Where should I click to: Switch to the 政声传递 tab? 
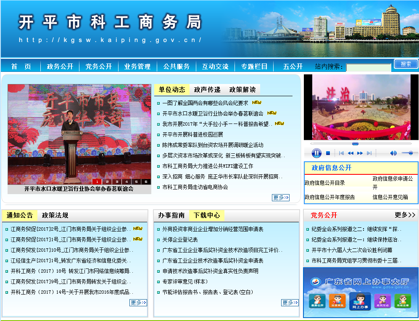[x=207, y=90]
